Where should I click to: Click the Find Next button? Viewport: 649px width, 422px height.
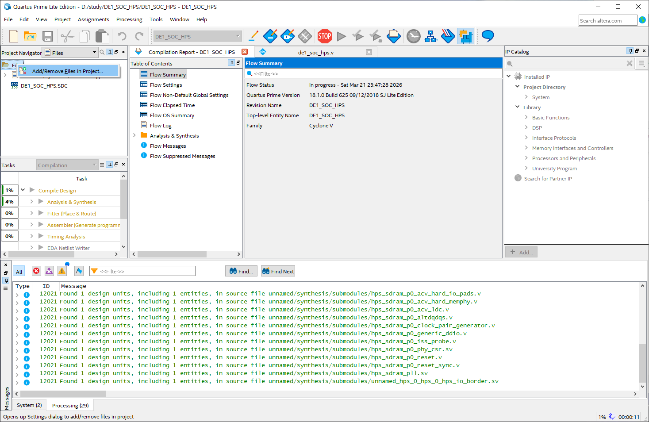pos(278,271)
